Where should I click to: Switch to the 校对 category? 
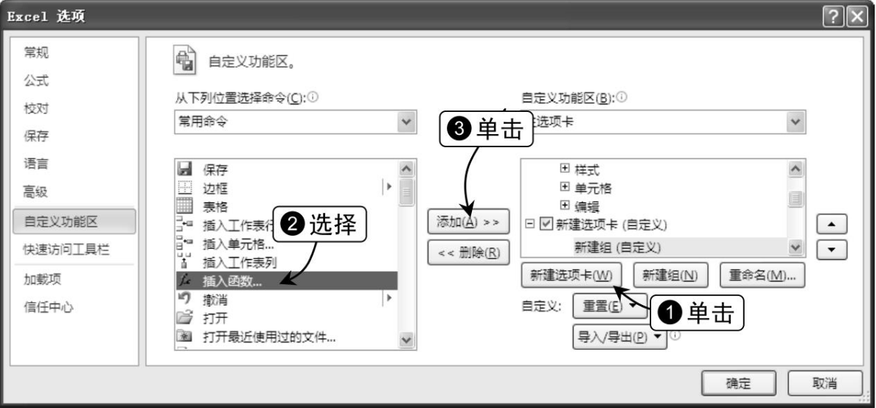pos(36,108)
